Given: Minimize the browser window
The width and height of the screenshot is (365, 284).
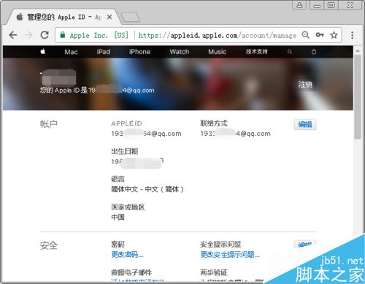Looking at the screenshot, I should point(317,5).
